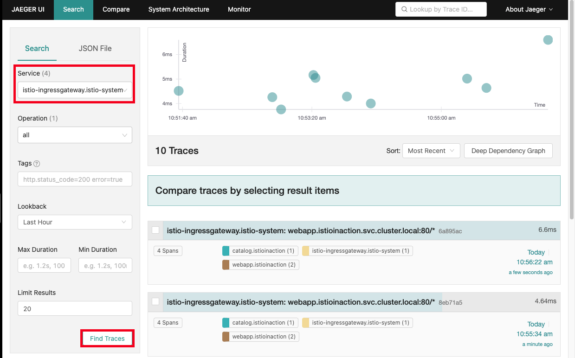This screenshot has height=358, width=575.
Task: Open the Sort dropdown Most Recent
Action: [x=431, y=151]
